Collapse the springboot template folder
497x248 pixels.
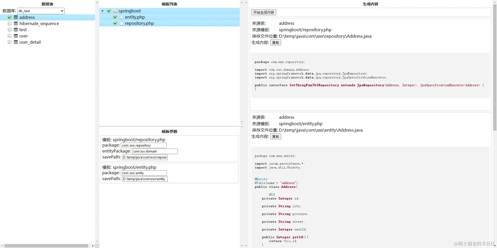point(103,11)
